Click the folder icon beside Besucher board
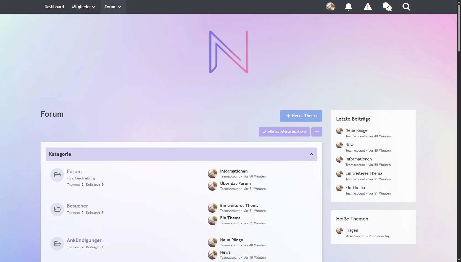The height and width of the screenshot is (262, 461). pos(57,209)
